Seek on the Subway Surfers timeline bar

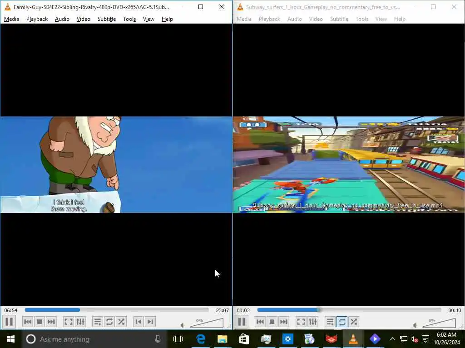(349, 310)
